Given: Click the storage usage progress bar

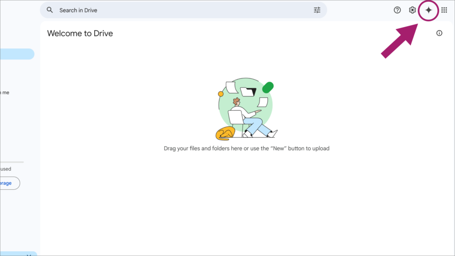Looking at the screenshot, I should pyautogui.click(x=12, y=162).
